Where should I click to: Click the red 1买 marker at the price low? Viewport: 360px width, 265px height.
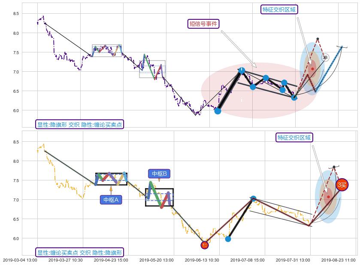(x=204, y=245)
